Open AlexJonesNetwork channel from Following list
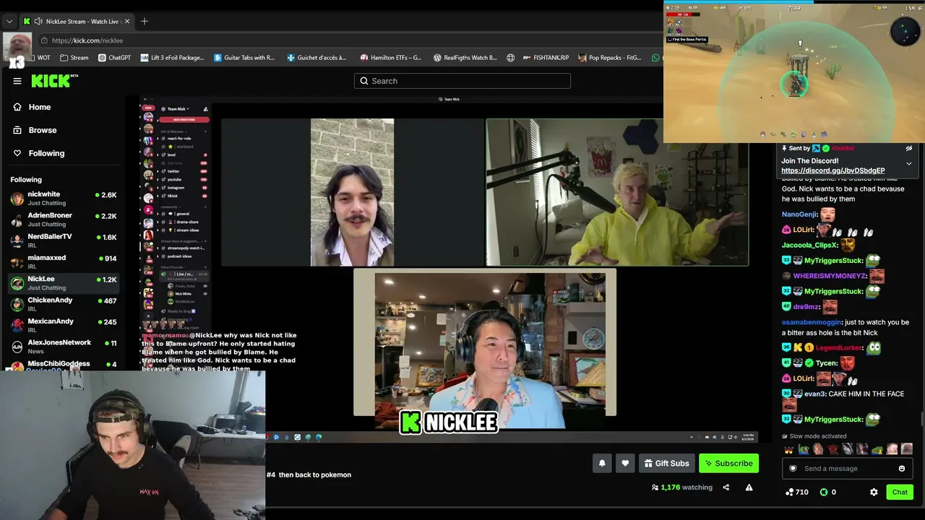The height and width of the screenshot is (520, 925). pos(64,346)
